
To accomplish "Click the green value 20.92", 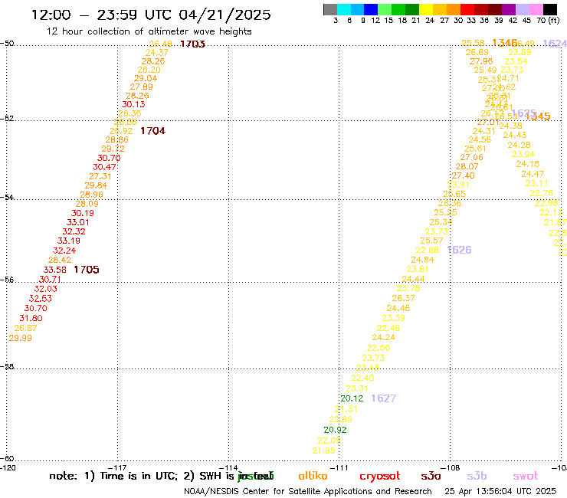I will 335,430.
